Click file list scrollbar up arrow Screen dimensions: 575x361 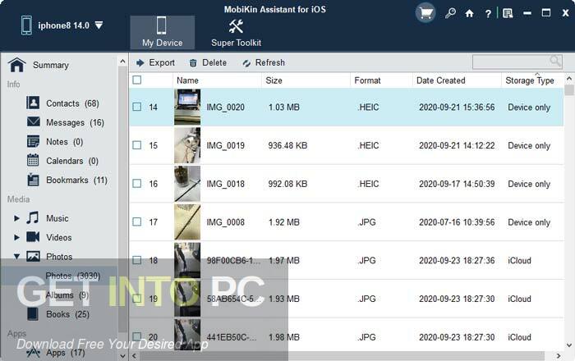point(569,78)
